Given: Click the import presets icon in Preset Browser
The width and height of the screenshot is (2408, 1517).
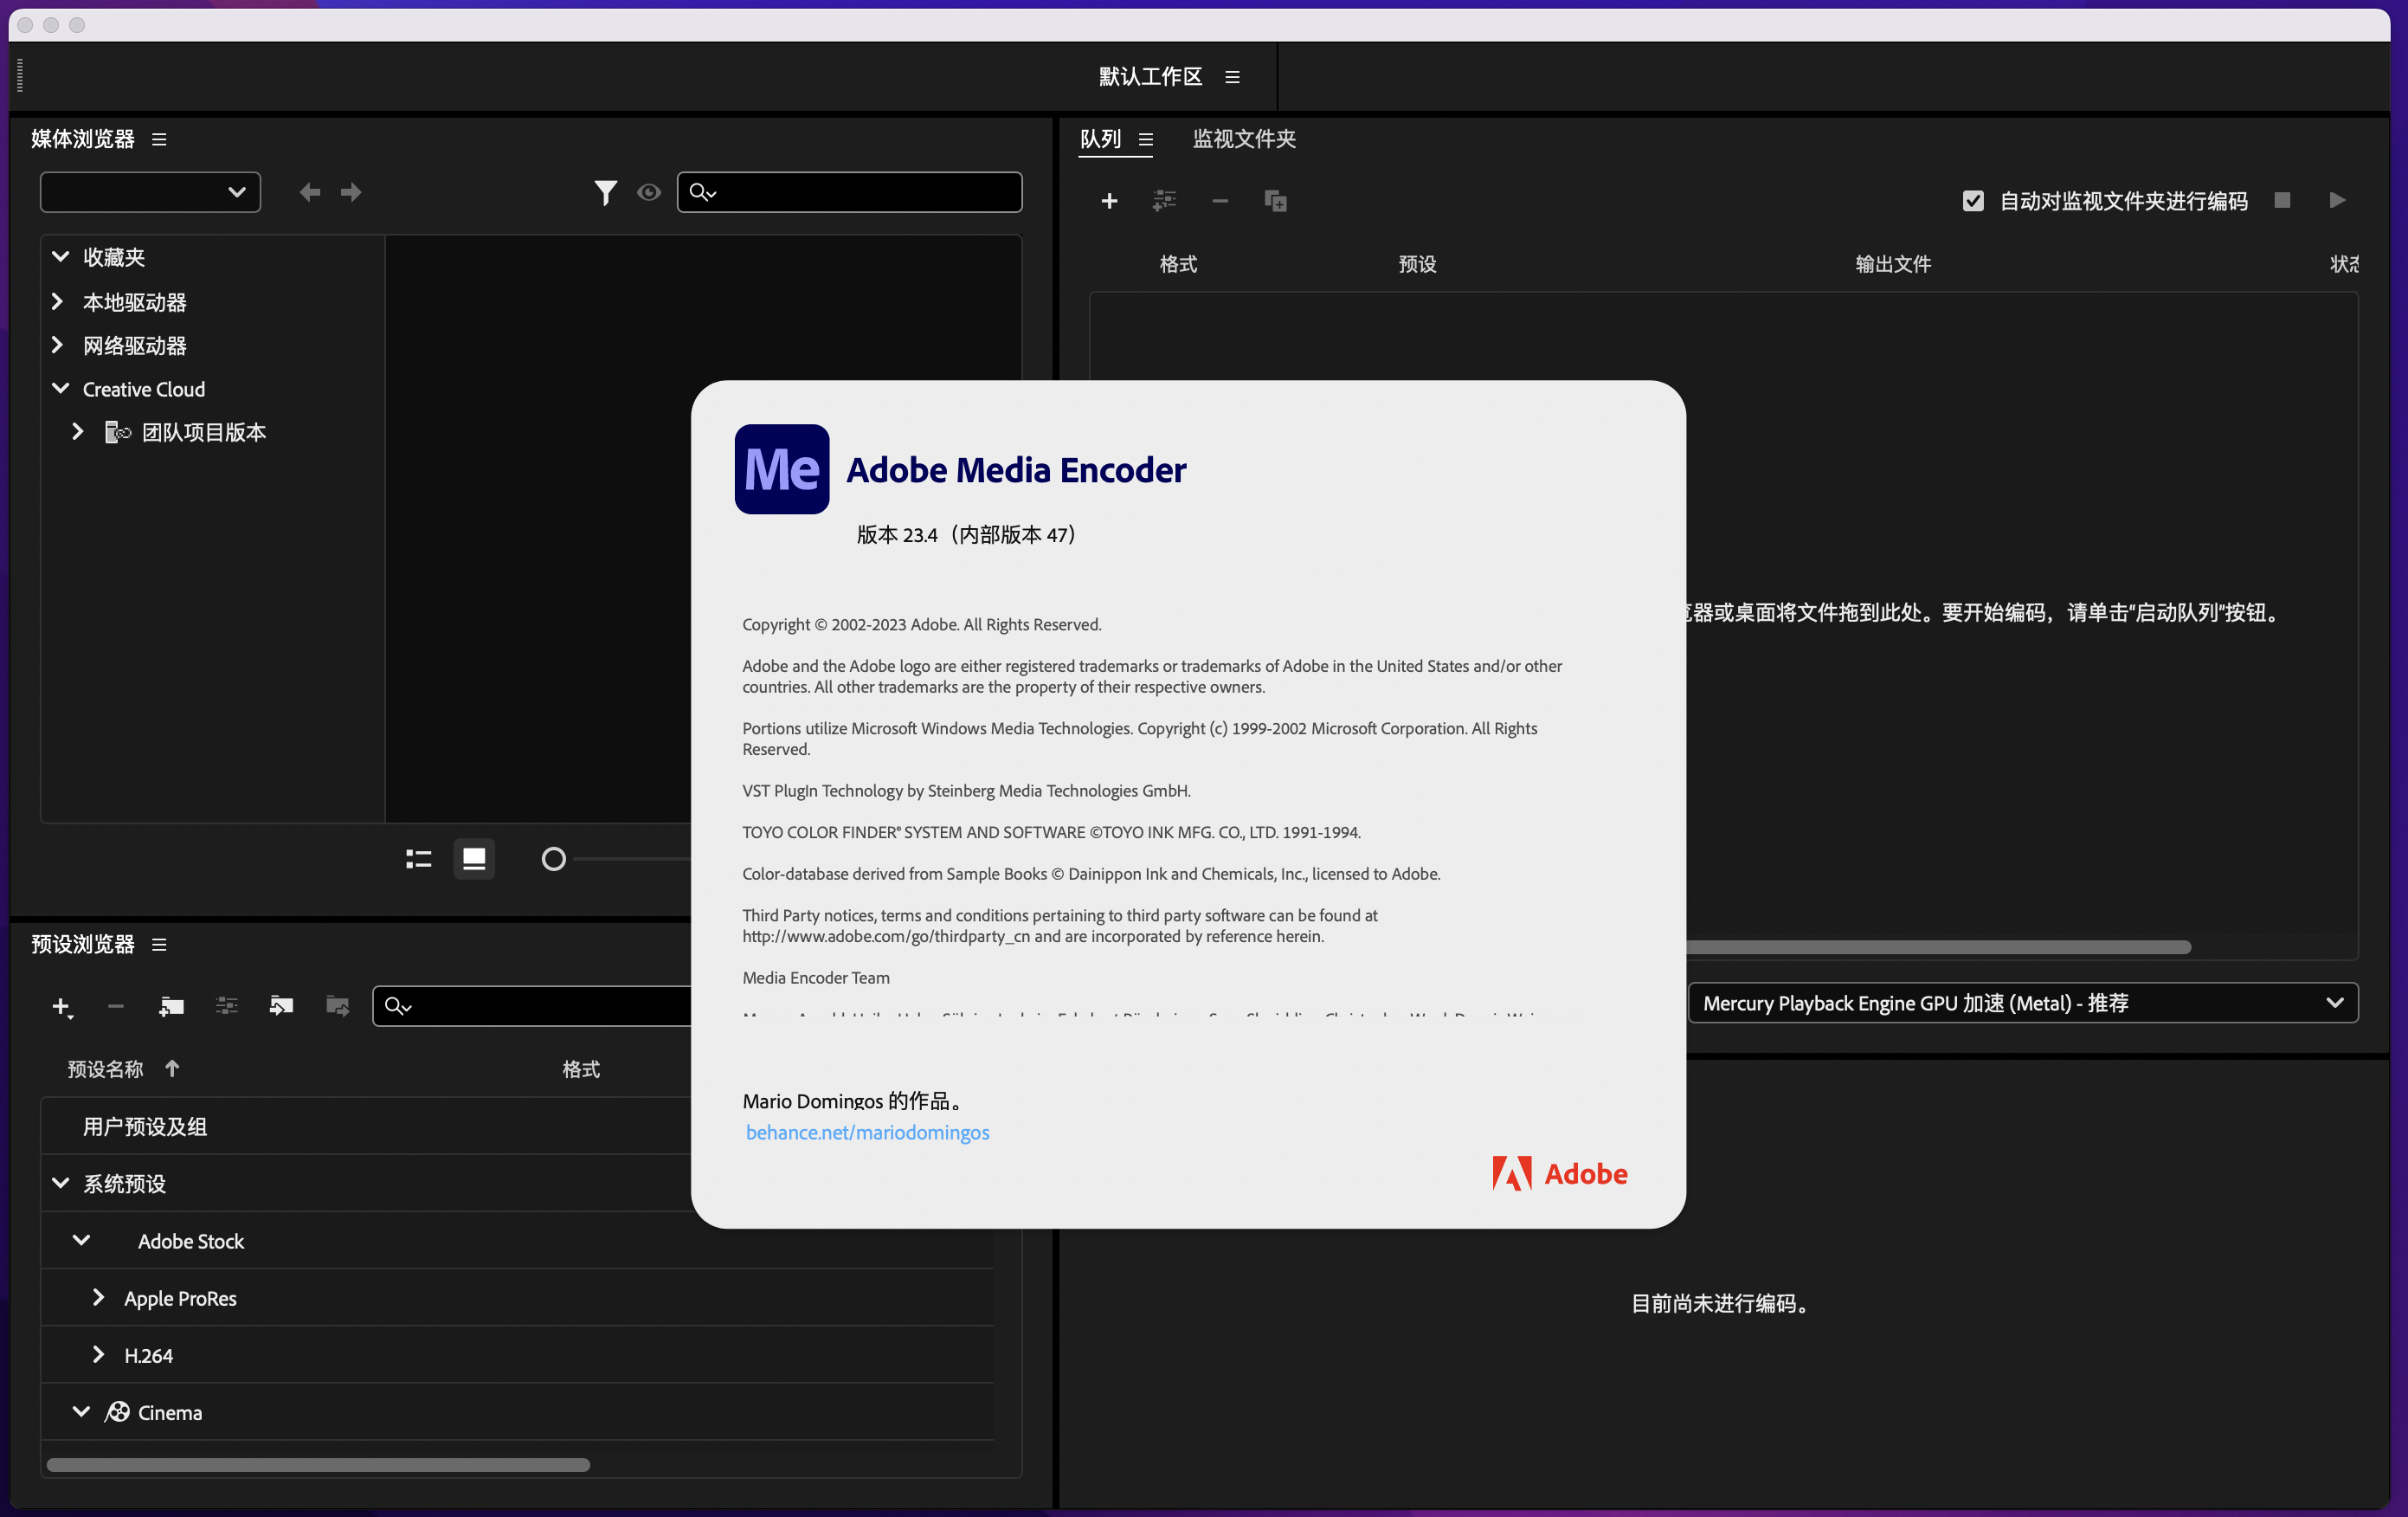Looking at the screenshot, I should tap(281, 1005).
